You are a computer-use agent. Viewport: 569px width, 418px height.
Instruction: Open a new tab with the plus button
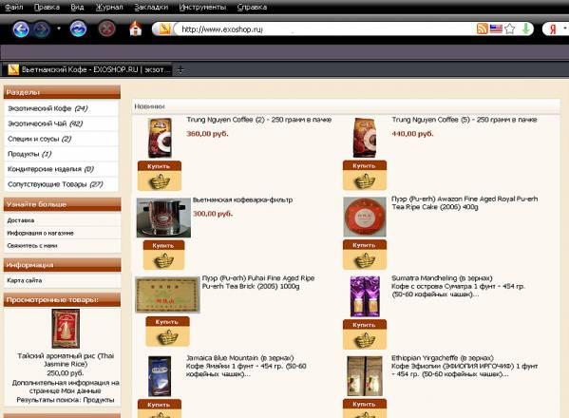click(x=180, y=69)
